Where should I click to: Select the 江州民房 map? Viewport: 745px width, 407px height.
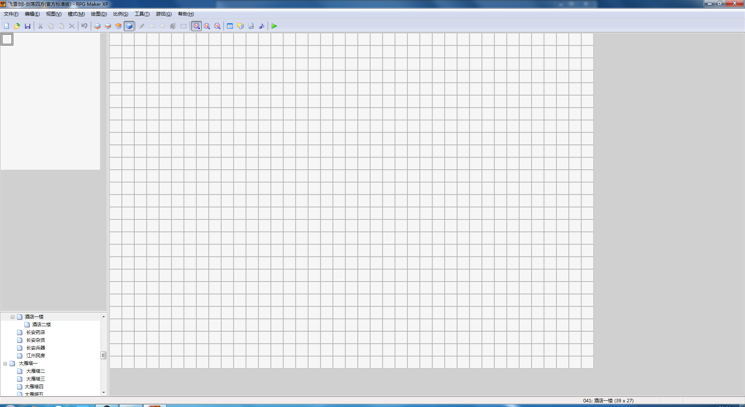coord(36,356)
